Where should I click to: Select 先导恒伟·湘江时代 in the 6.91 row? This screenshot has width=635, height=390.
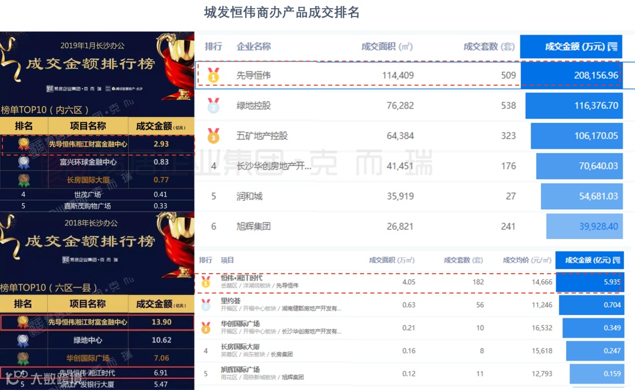87,372
